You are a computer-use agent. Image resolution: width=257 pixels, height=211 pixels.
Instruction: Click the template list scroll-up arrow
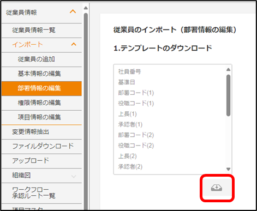(229, 70)
